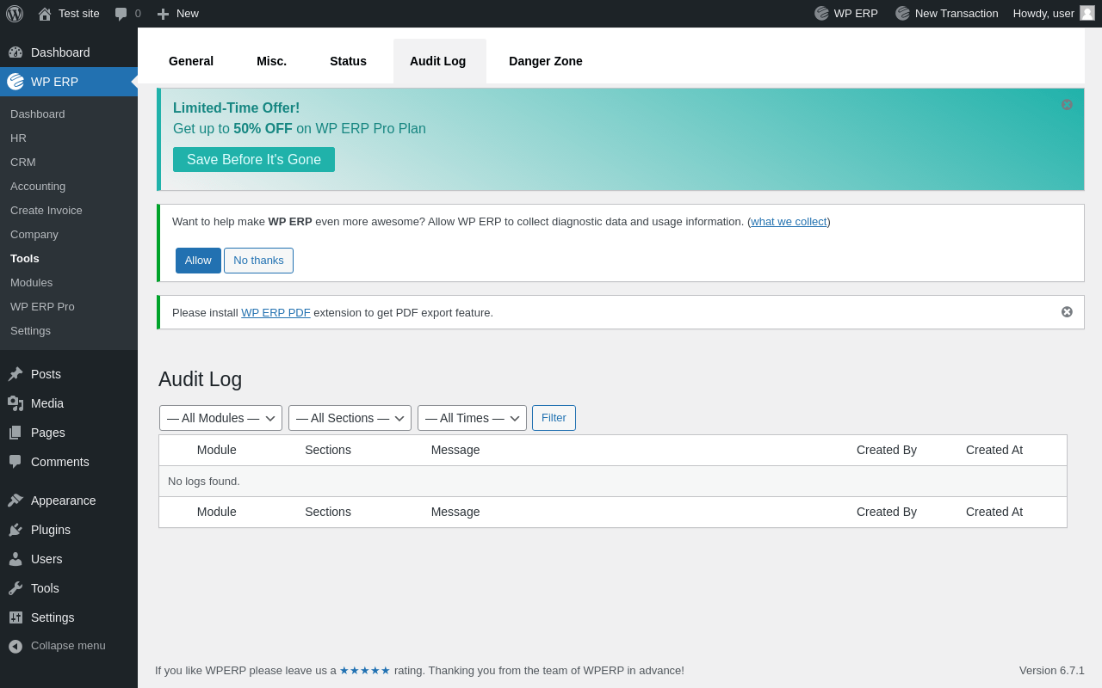Image resolution: width=1102 pixels, height=688 pixels.
Task: Click the Pages icon in sidebar
Action: point(15,433)
